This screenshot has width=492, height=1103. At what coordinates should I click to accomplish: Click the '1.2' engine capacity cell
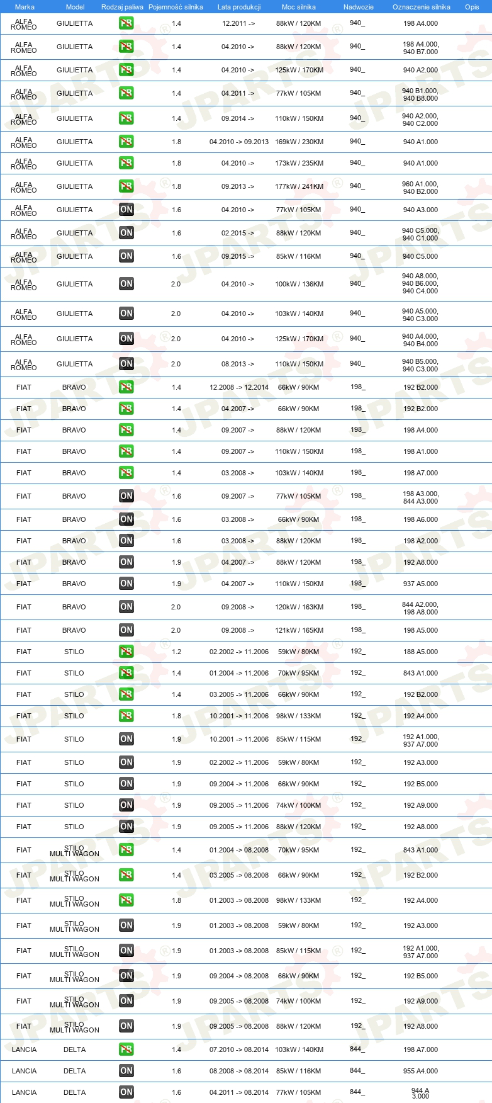point(176,652)
